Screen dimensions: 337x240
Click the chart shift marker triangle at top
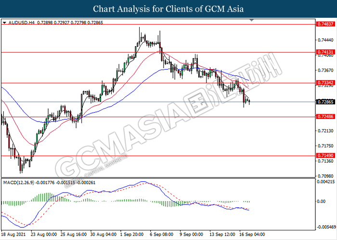coord(252,20)
